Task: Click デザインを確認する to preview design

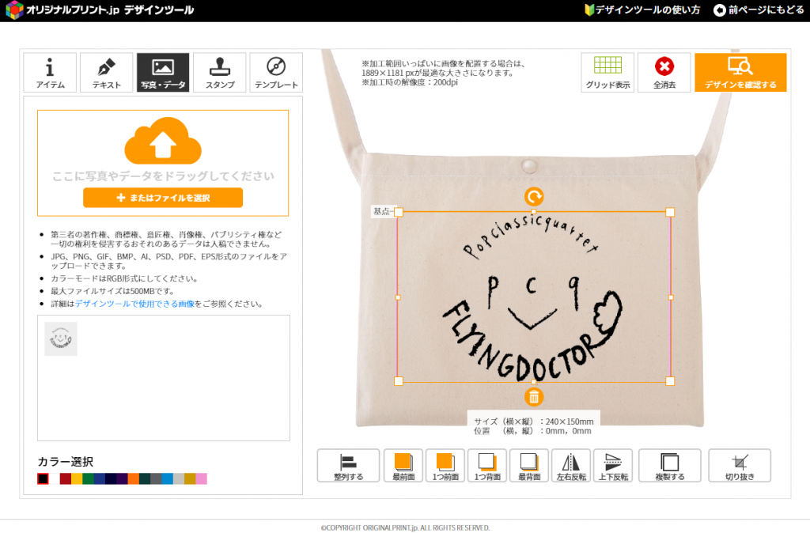Action: pos(740,72)
